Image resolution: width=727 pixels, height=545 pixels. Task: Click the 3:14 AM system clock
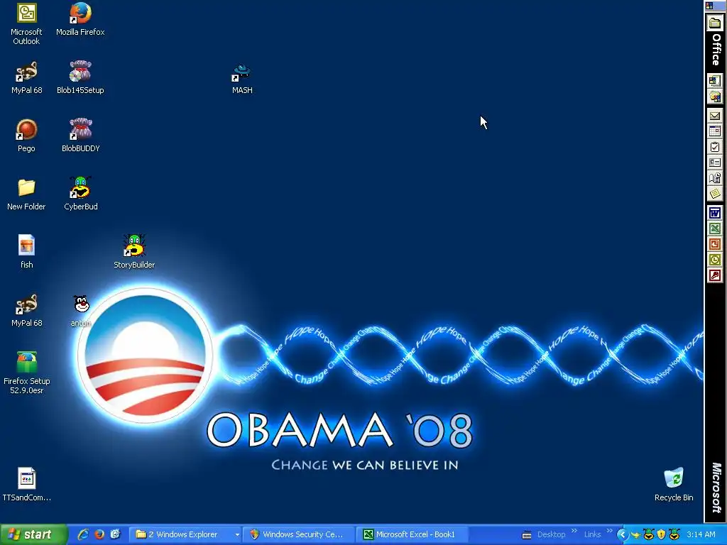click(x=701, y=534)
